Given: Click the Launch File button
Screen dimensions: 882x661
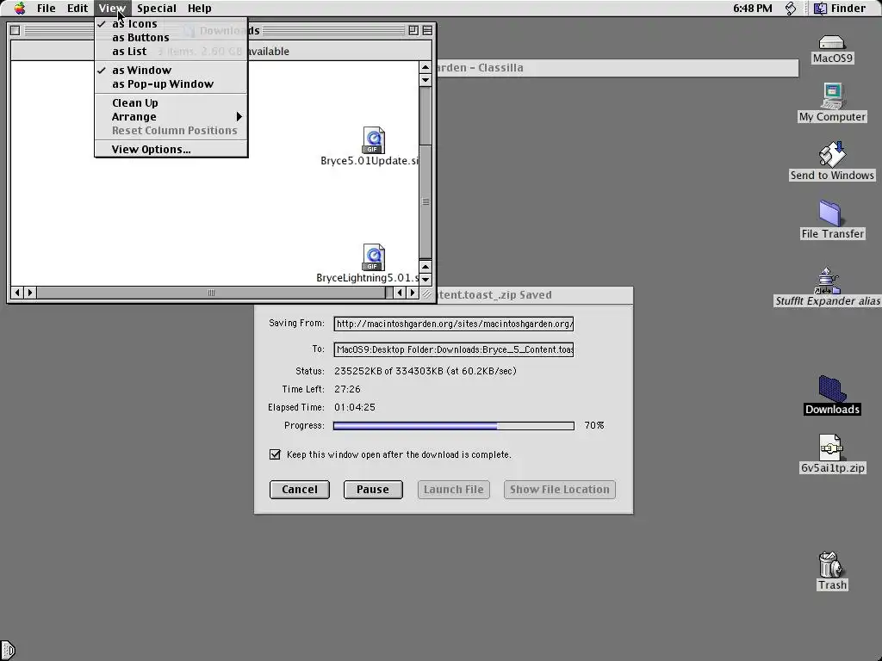Looking at the screenshot, I should (x=453, y=490).
